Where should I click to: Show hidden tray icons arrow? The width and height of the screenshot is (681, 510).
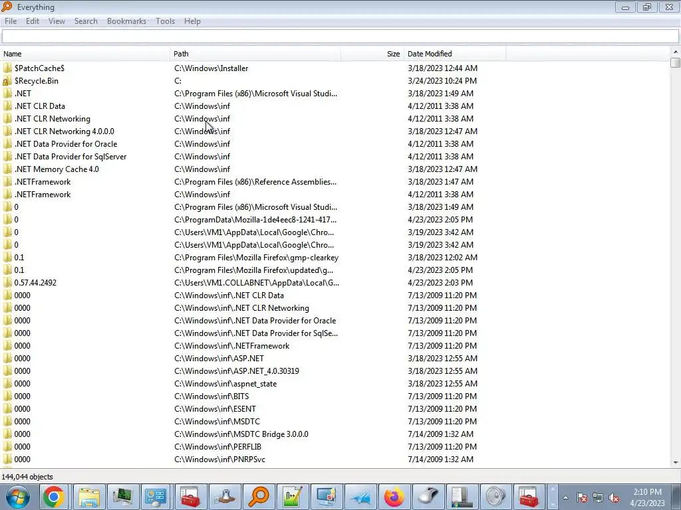pos(565,498)
